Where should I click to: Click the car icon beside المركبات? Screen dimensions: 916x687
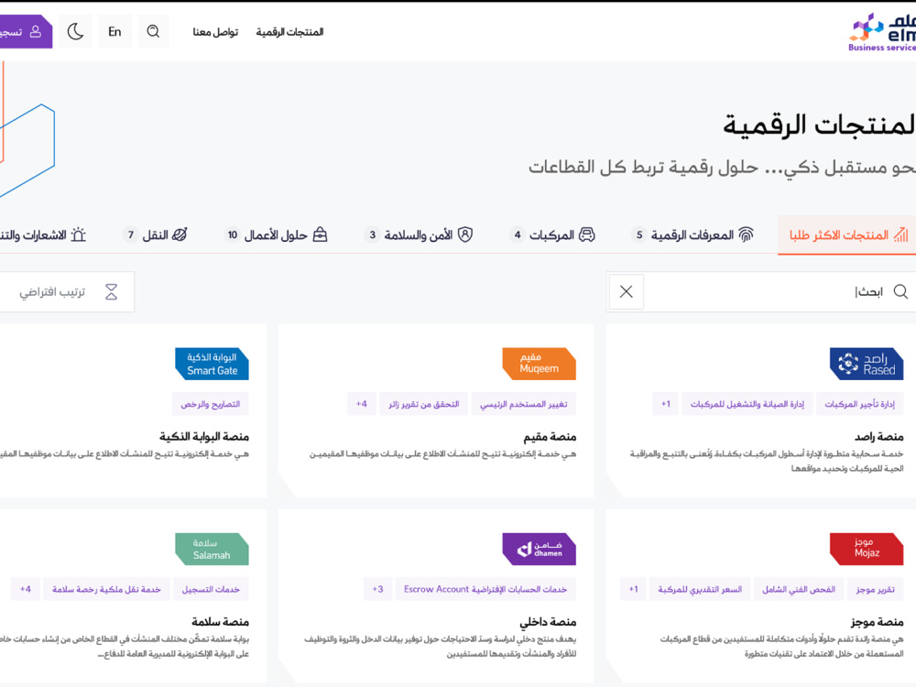point(586,234)
